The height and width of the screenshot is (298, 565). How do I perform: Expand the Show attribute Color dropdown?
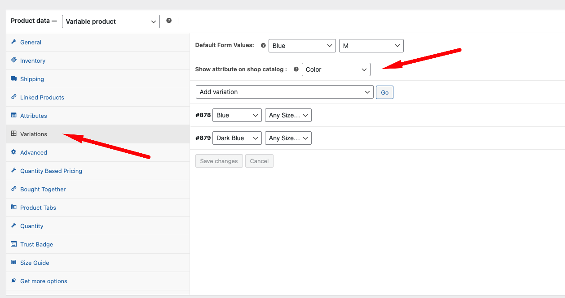(x=336, y=69)
